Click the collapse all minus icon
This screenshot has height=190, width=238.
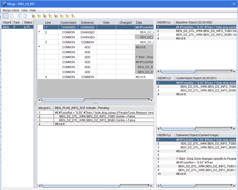coord(12,16)
